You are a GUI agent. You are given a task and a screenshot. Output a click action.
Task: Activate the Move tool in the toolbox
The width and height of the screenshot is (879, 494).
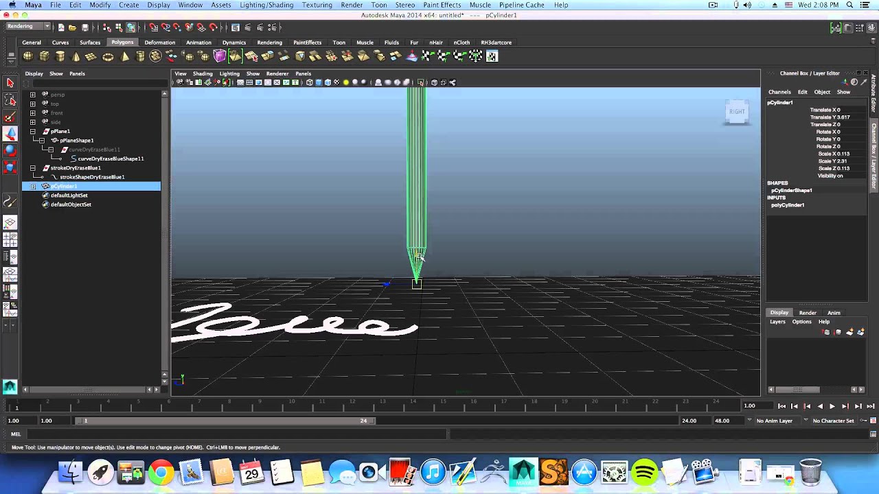point(10,134)
